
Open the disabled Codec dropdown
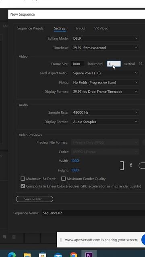105,152
